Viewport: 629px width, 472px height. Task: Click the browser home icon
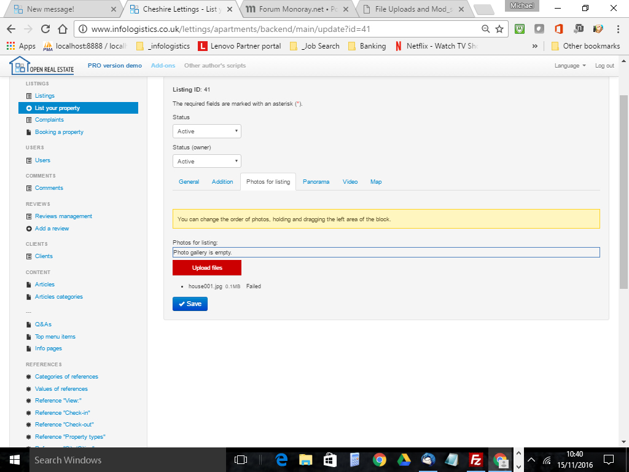[x=62, y=29]
